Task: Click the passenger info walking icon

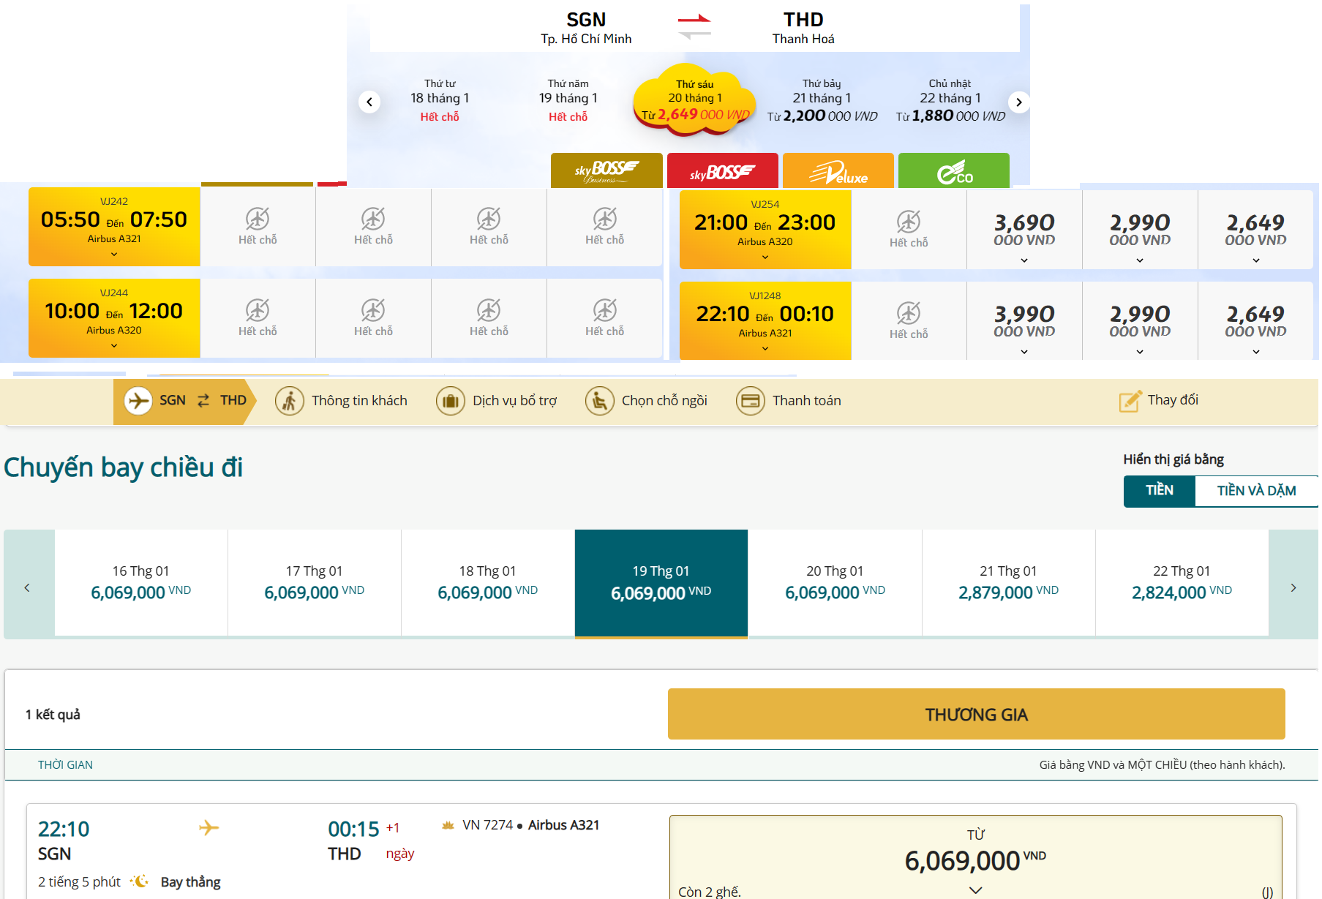Action: point(290,401)
